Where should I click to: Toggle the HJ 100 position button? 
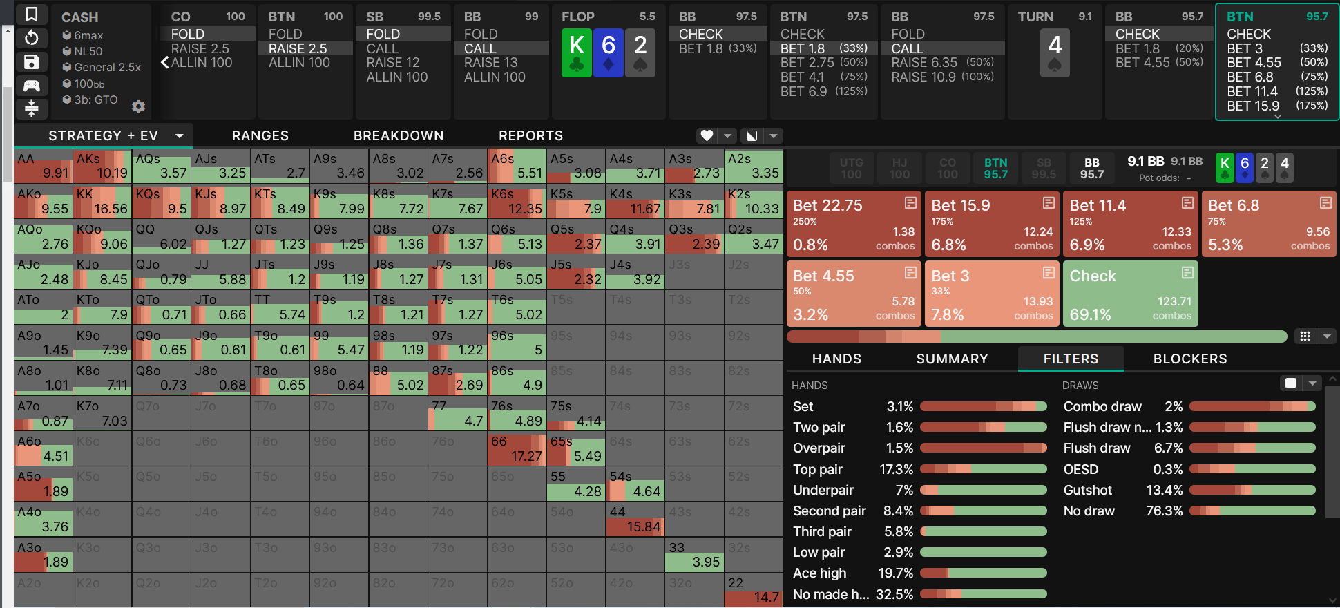899,168
